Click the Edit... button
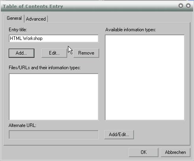Image resolution: width=194 pixels, height=161 pixels. coord(54,53)
